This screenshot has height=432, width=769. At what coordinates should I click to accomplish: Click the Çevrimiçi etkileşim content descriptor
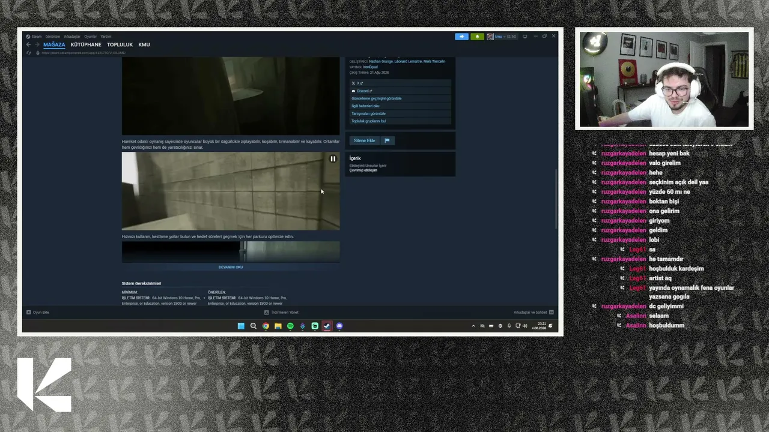(x=363, y=170)
